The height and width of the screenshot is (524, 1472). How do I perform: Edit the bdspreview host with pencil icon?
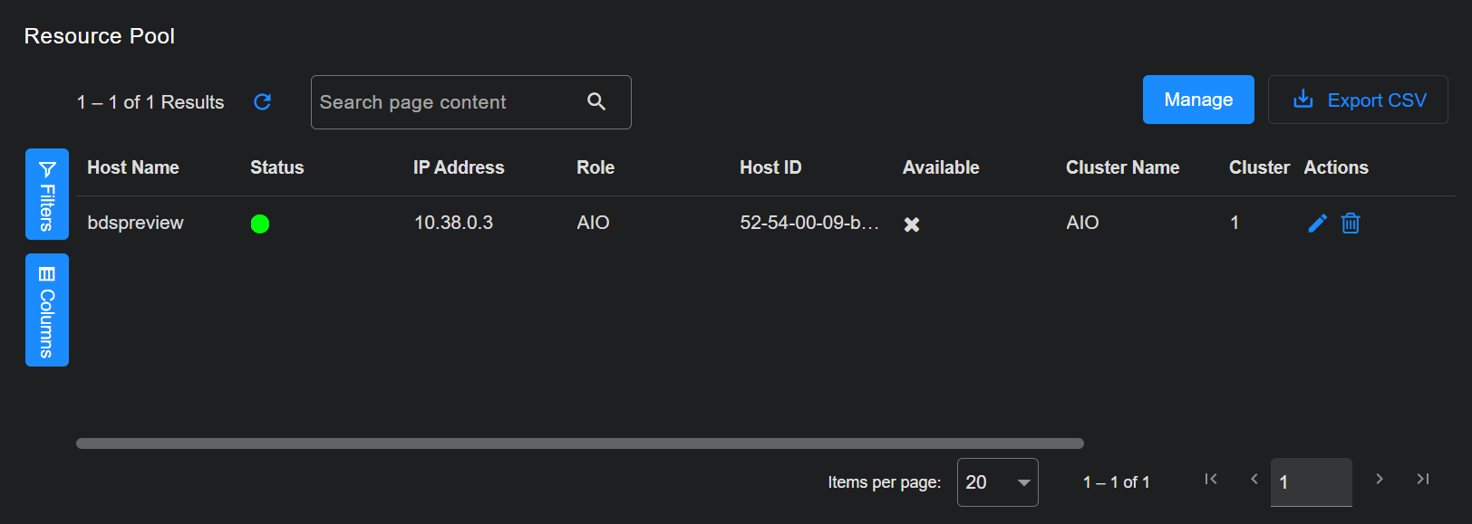pyautogui.click(x=1317, y=223)
